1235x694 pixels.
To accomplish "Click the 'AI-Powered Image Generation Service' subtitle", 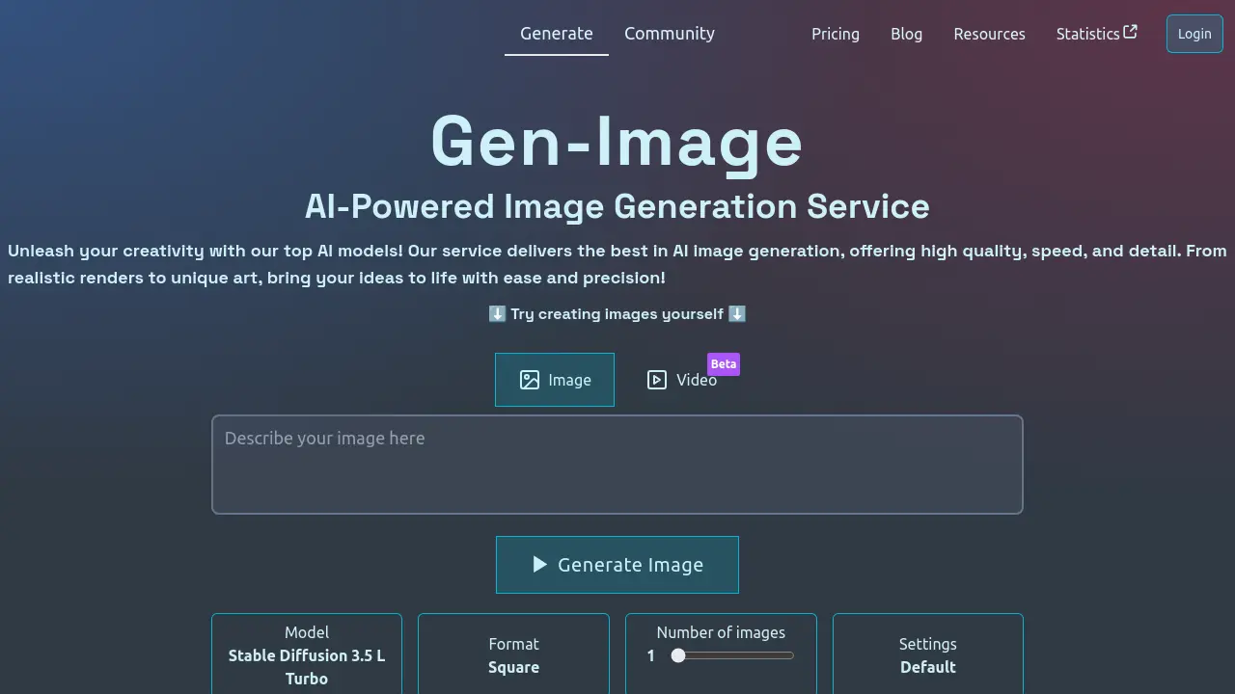I will click(x=617, y=206).
